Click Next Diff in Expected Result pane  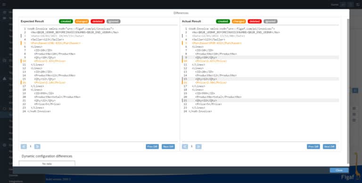click(168, 147)
